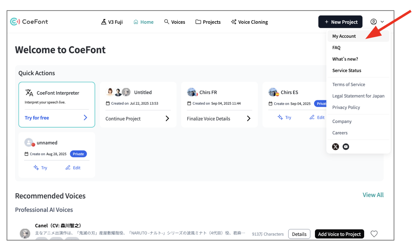Click Add Voice to Project for Canel
Viewport: 416px width, 246px height.
click(339, 234)
